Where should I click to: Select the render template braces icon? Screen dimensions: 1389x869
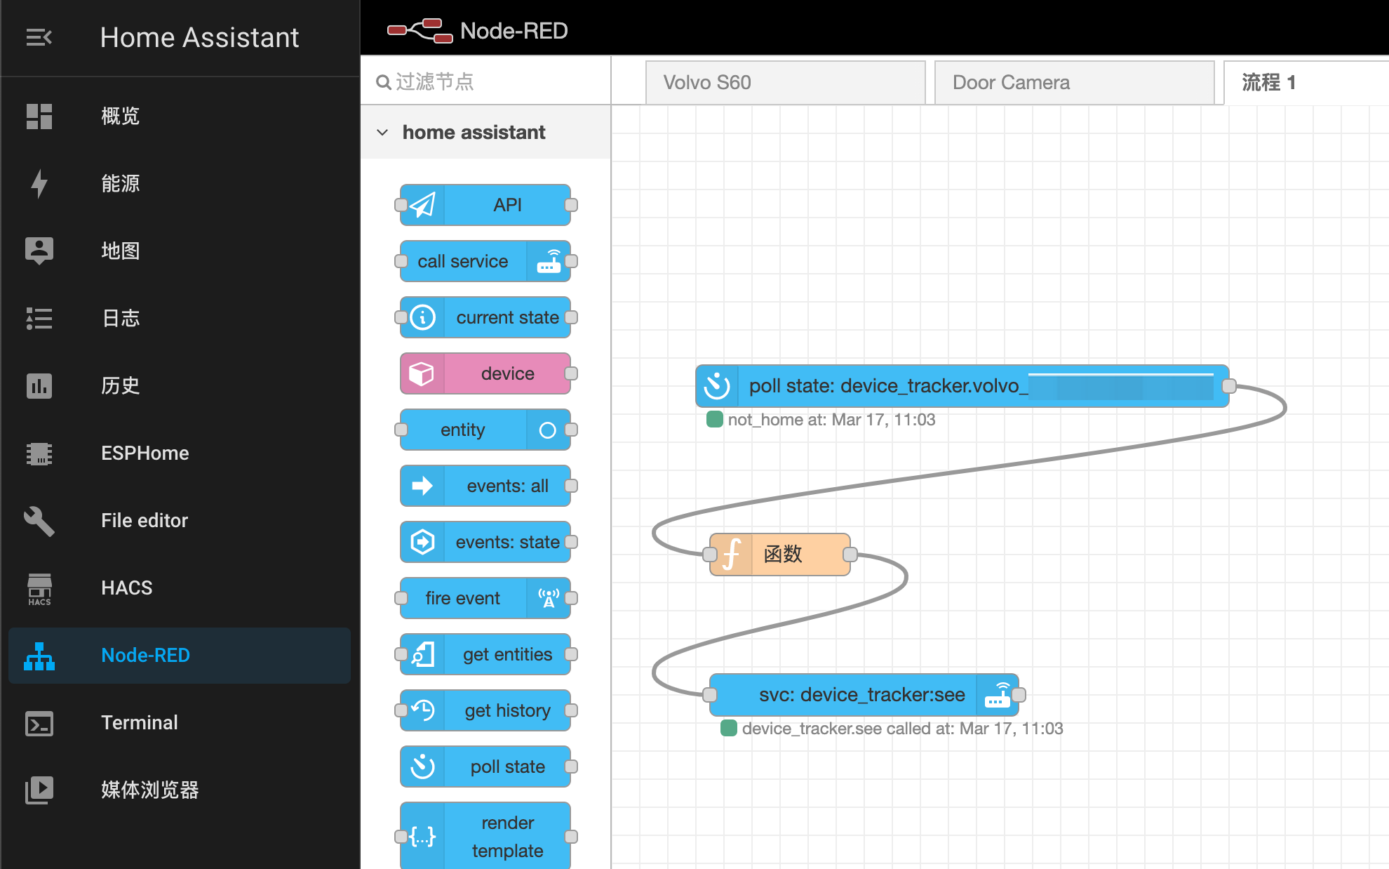[423, 837]
